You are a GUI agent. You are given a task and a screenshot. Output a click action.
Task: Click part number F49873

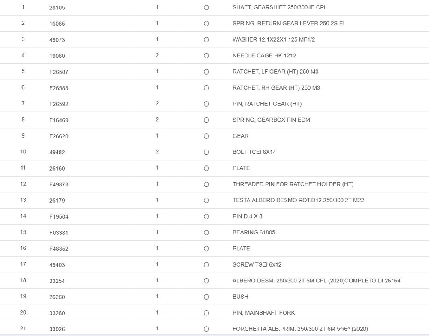point(59,184)
